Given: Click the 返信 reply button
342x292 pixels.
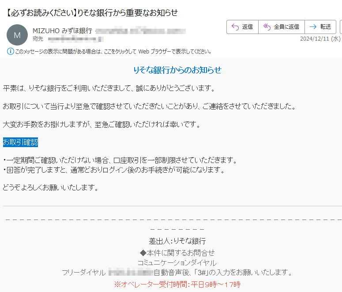Looking at the screenshot, I should pos(242,27).
